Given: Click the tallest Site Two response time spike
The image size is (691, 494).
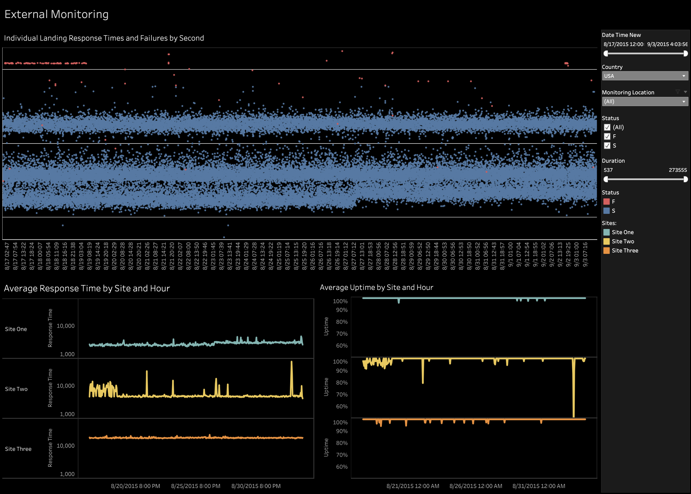Looking at the screenshot, I should tap(292, 379).
